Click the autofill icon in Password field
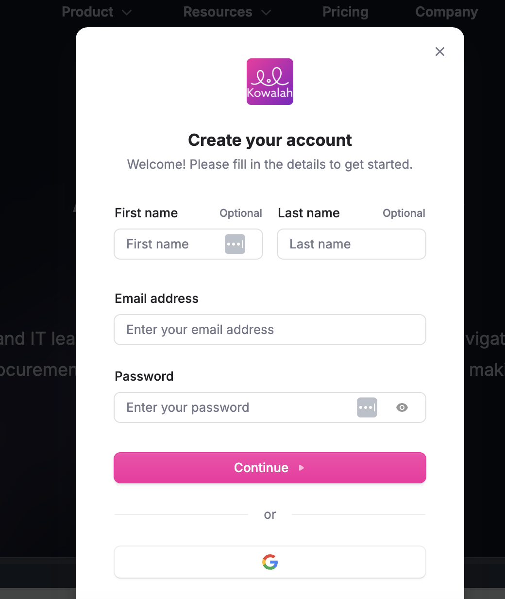505x599 pixels. [367, 407]
